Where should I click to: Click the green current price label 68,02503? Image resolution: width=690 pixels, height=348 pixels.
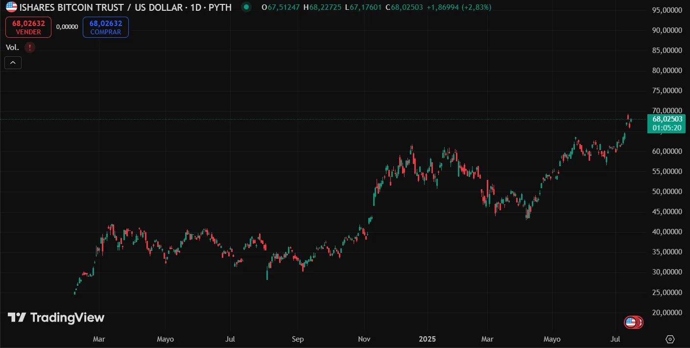pyautogui.click(x=667, y=119)
